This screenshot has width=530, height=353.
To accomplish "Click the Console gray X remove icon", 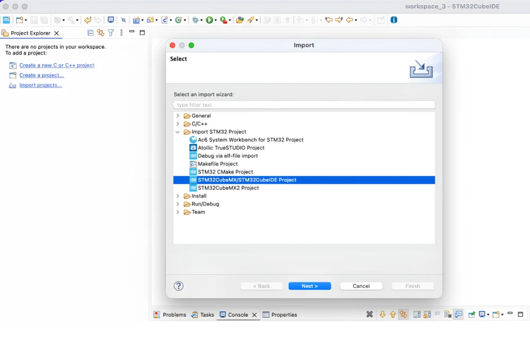I will [x=369, y=314].
